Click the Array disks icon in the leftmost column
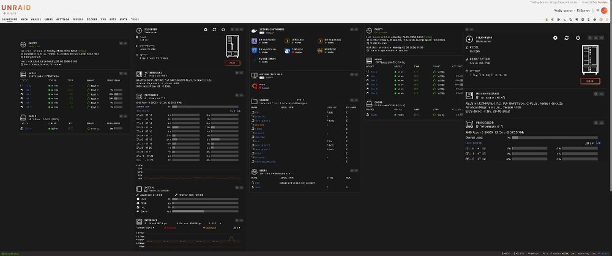612x256 pixels. (x=23, y=73)
